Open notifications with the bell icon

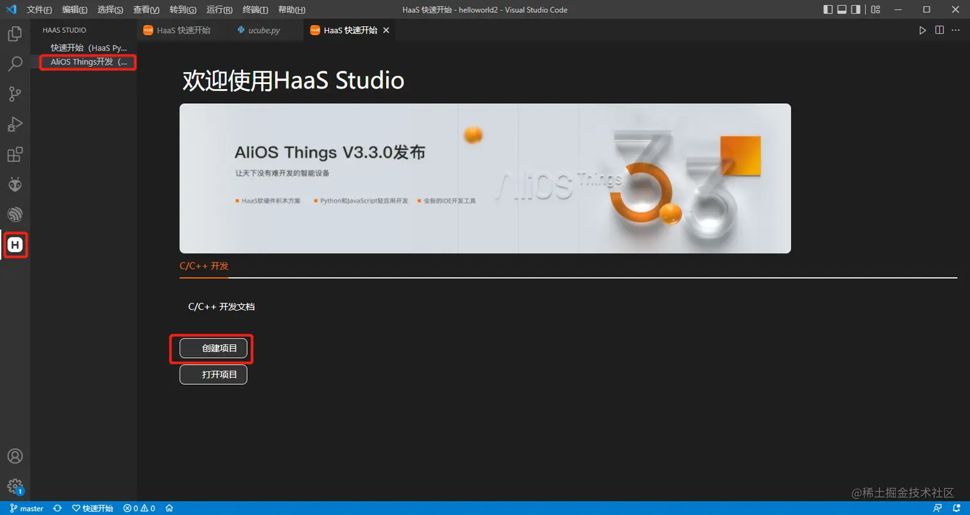pyautogui.click(x=956, y=509)
